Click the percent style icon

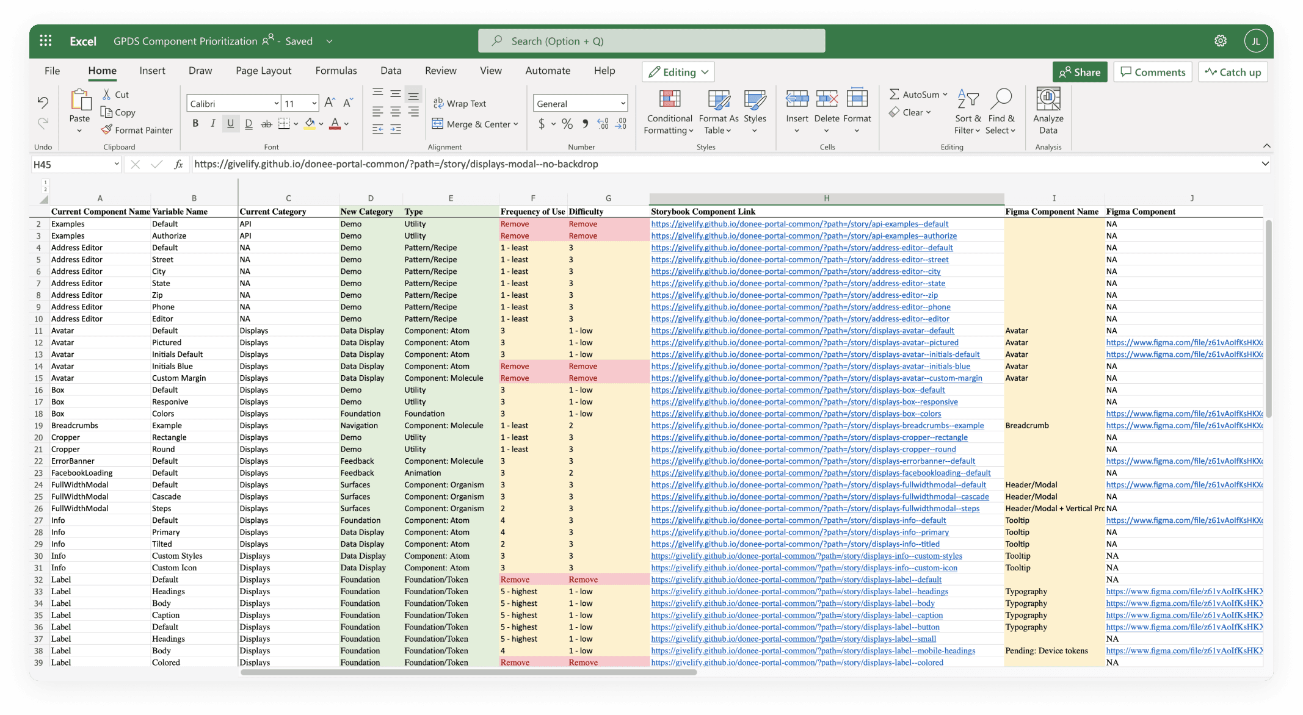point(567,124)
